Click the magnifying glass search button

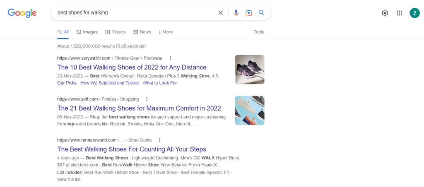pos(261,12)
